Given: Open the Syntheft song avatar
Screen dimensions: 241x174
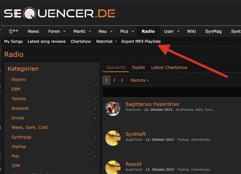Looking at the screenshot, I should pos(113,138).
